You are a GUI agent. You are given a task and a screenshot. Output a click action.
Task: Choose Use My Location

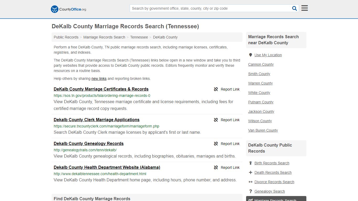pos(268,55)
